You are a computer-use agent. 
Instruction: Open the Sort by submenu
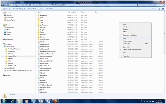click(135, 27)
